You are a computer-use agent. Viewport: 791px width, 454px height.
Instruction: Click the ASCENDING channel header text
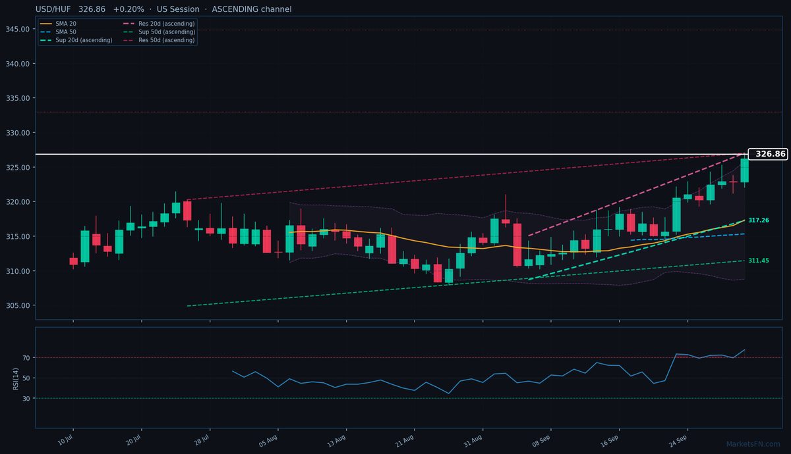click(252, 9)
